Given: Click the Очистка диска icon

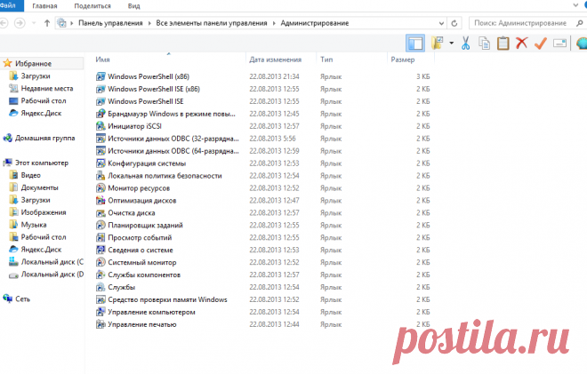Looking at the screenshot, I should coord(101,213).
